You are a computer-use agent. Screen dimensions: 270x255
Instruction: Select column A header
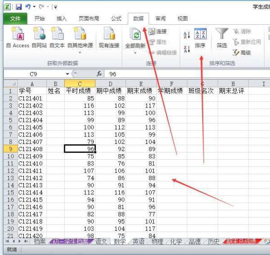[x=32, y=84]
